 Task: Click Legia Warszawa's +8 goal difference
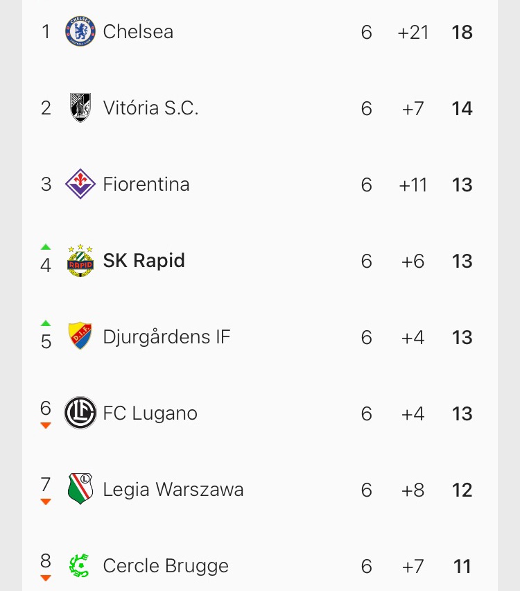[x=413, y=490]
